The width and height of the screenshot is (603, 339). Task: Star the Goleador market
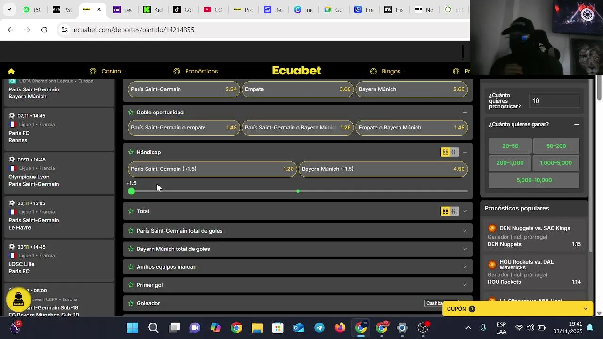[x=131, y=303]
